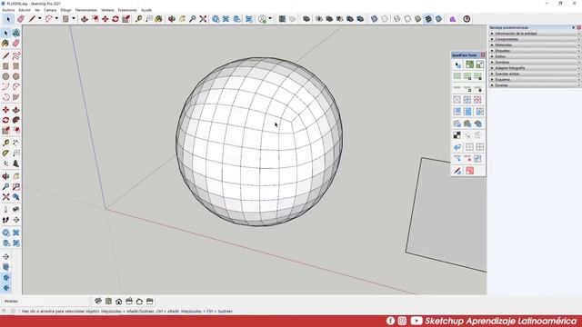Screen dimensions: 582x327
Task: Enable the Wireframe face style
Action: click(x=397, y=19)
